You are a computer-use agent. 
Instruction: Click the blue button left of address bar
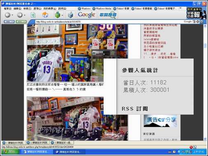9,22
